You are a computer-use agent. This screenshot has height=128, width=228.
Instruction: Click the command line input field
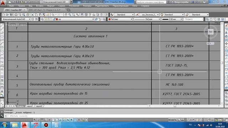[x=115, y=116]
